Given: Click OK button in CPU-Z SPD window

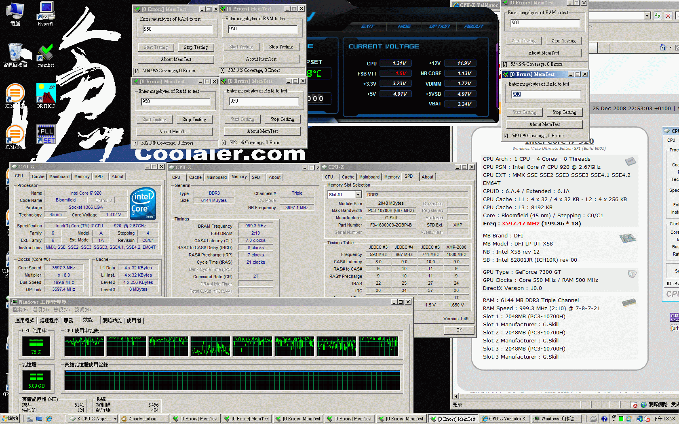Looking at the screenshot, I should (459, 330).
